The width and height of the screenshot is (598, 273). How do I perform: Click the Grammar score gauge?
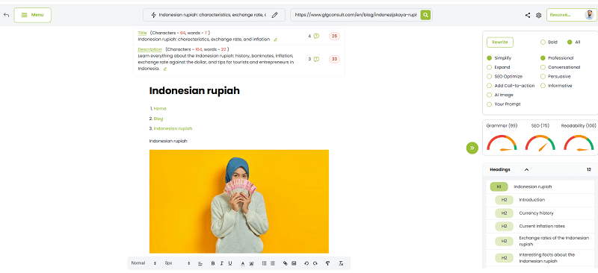click(502, 142)
